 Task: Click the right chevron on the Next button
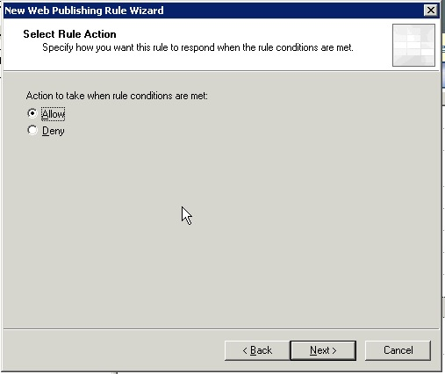(x=334, y=350)
